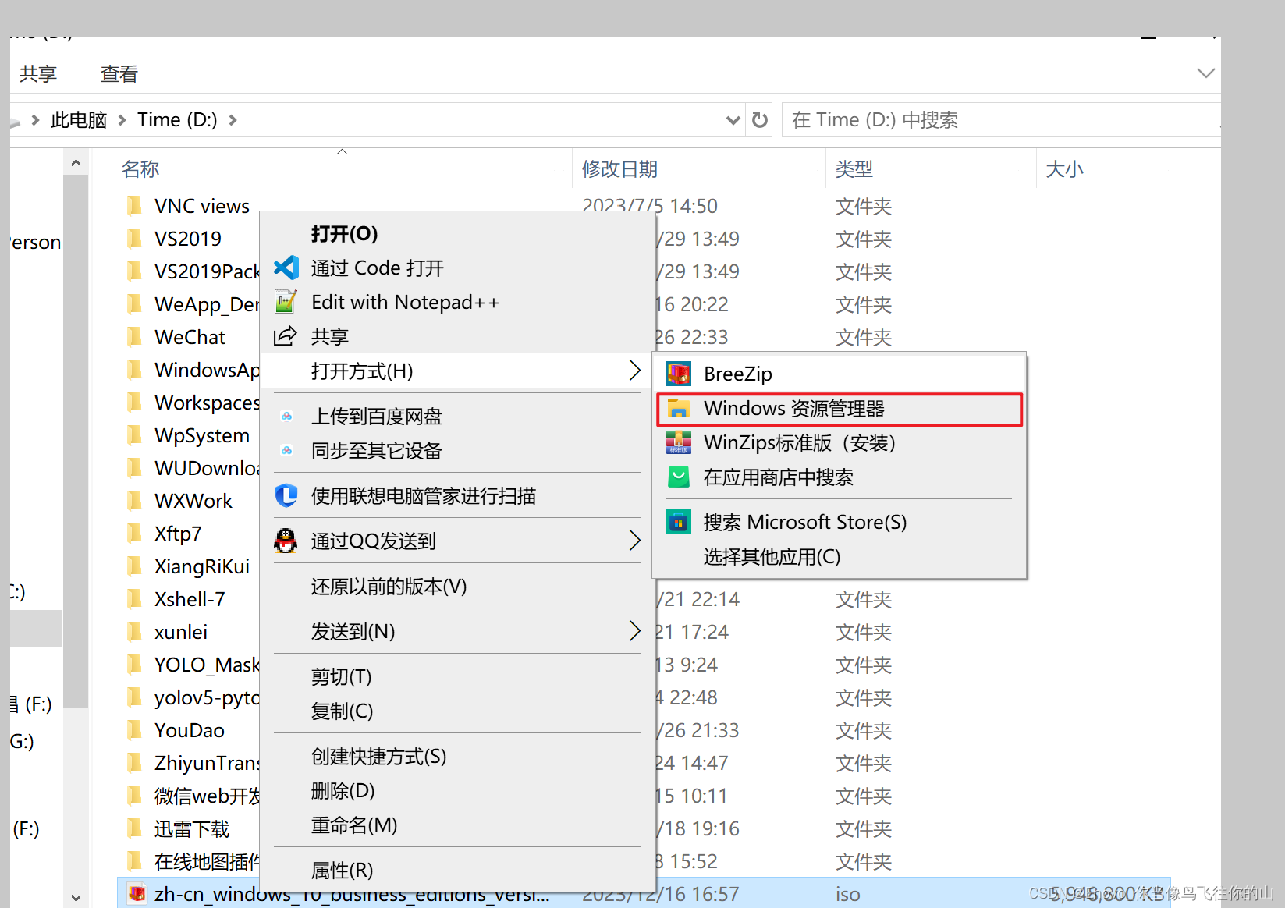Click the share arrow icon in context menu

click(x=286, y=336)
